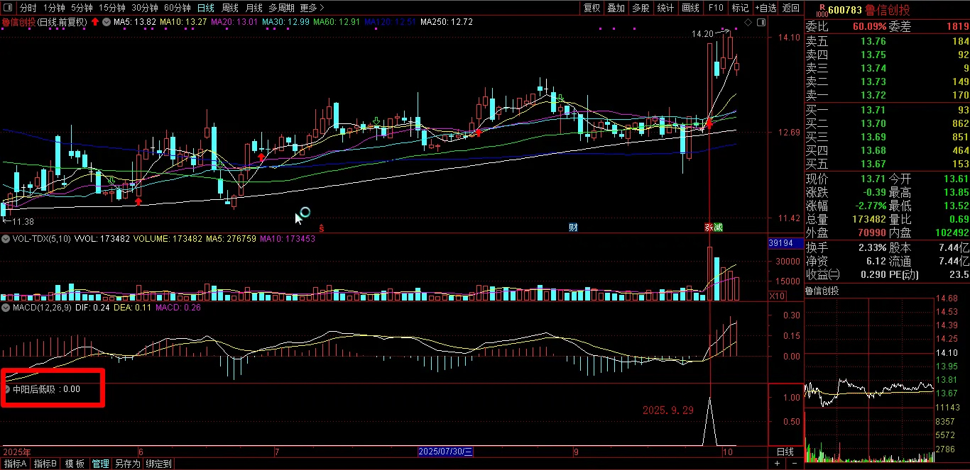Viewport: 970px width, 470px height.
Task: Toggle 复权 price adjustment
Action: point(592,8)
